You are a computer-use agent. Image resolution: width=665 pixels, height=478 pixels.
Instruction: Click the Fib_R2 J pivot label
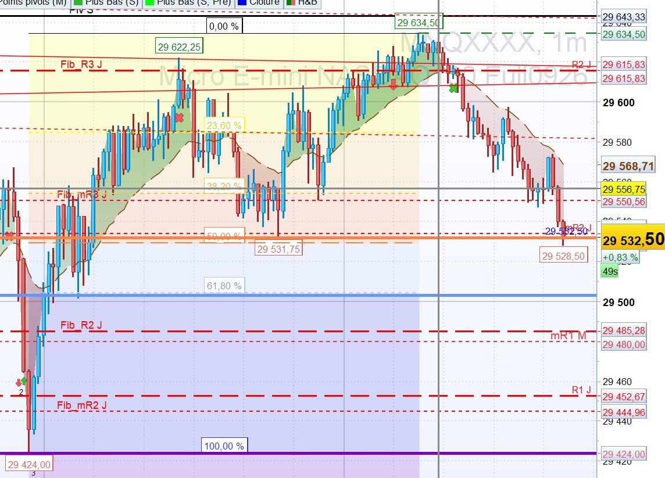(81, 325)
